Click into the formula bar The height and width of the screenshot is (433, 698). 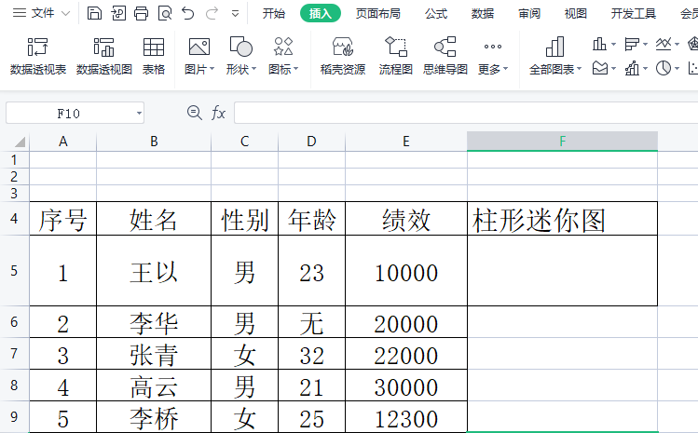(466, 113)
